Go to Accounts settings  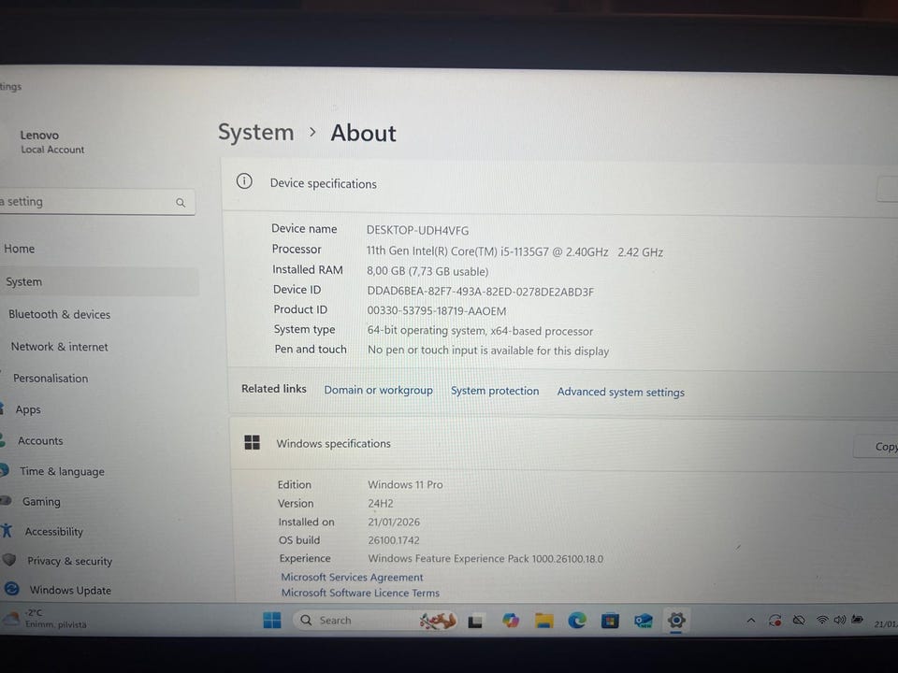[x=40, y=440]
